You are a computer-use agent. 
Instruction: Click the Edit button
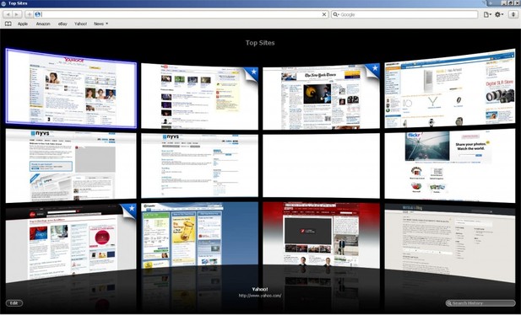coord(14,302)
